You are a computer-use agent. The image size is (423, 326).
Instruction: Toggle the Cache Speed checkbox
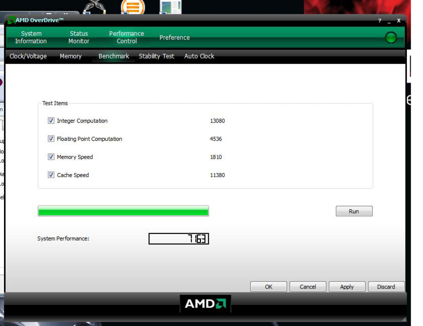point(51,175)
